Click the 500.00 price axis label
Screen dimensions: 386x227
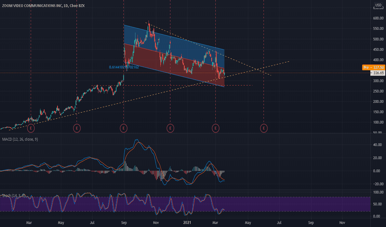tap(378, 39)
